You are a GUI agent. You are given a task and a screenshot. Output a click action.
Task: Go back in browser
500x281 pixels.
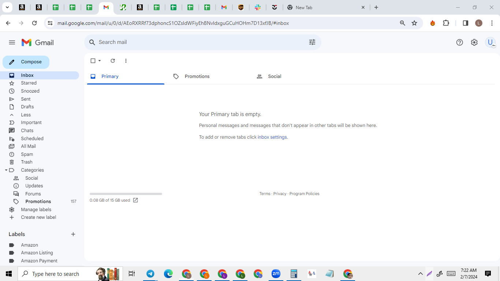(x=8, y=23)
